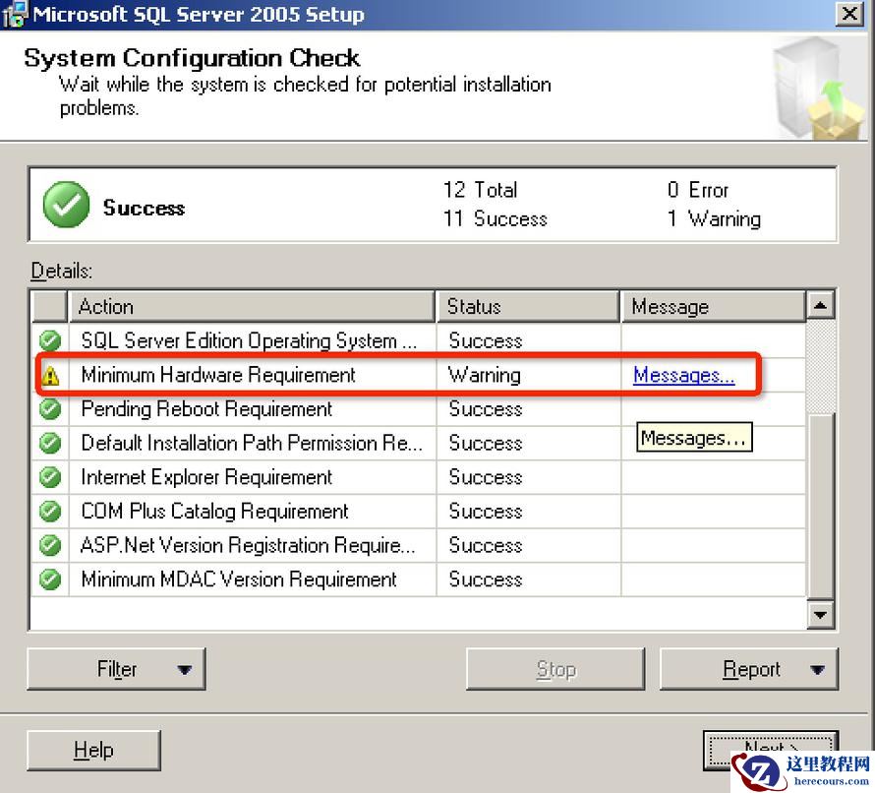Select the 'Internet Explorer Requirement' row text
875x793 pixels.
coord(206,477)
